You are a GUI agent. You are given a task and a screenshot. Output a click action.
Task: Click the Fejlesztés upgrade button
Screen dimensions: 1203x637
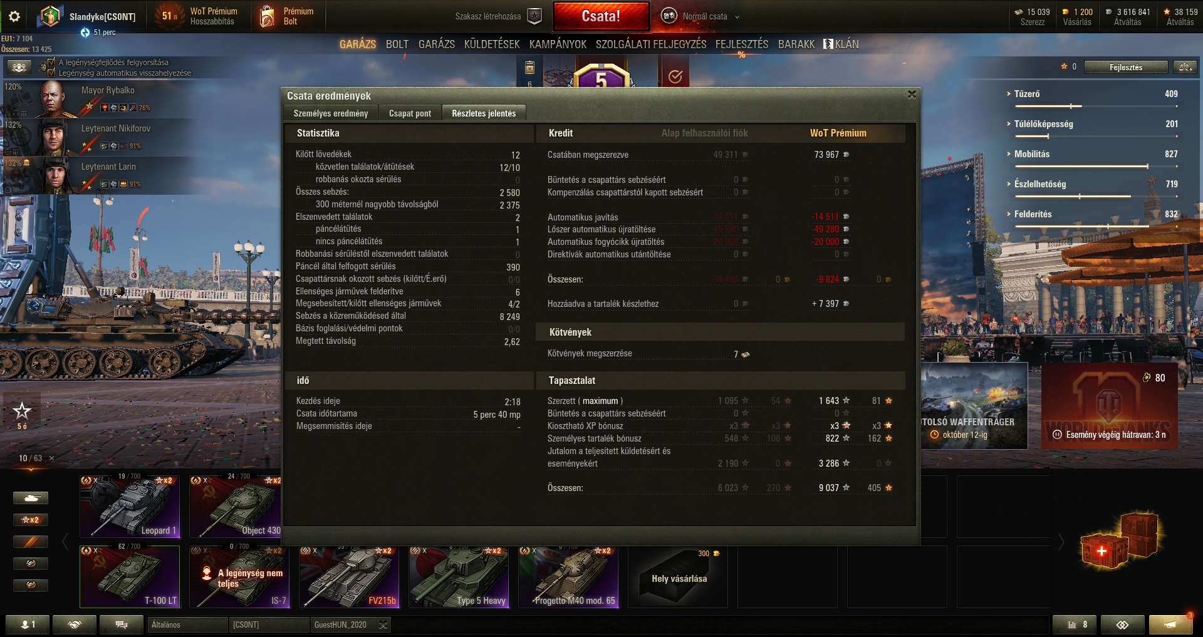[1126, 67]
